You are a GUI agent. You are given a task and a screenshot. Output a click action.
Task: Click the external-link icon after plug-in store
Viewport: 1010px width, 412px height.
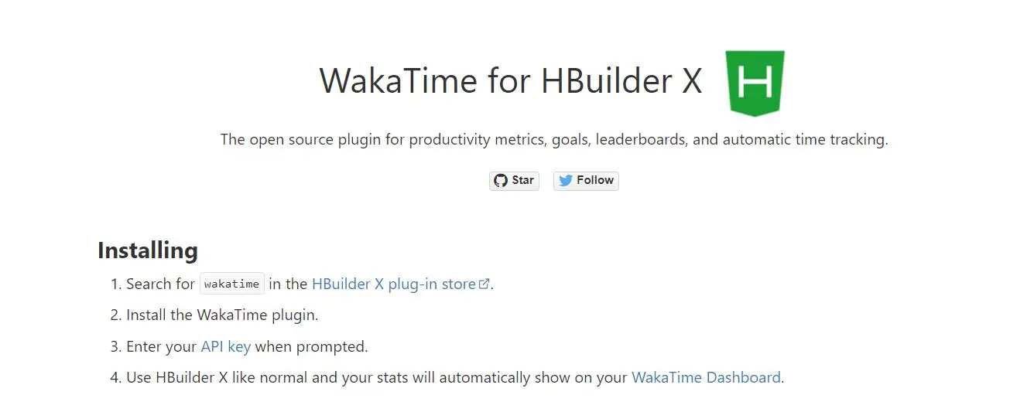point(484,284)
